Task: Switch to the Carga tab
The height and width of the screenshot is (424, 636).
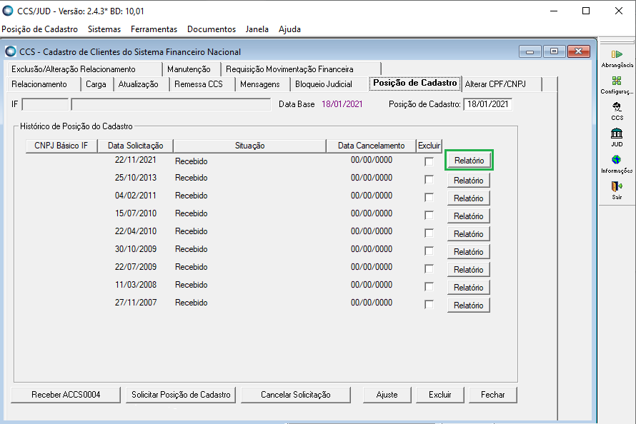Action: coord(96,84)
